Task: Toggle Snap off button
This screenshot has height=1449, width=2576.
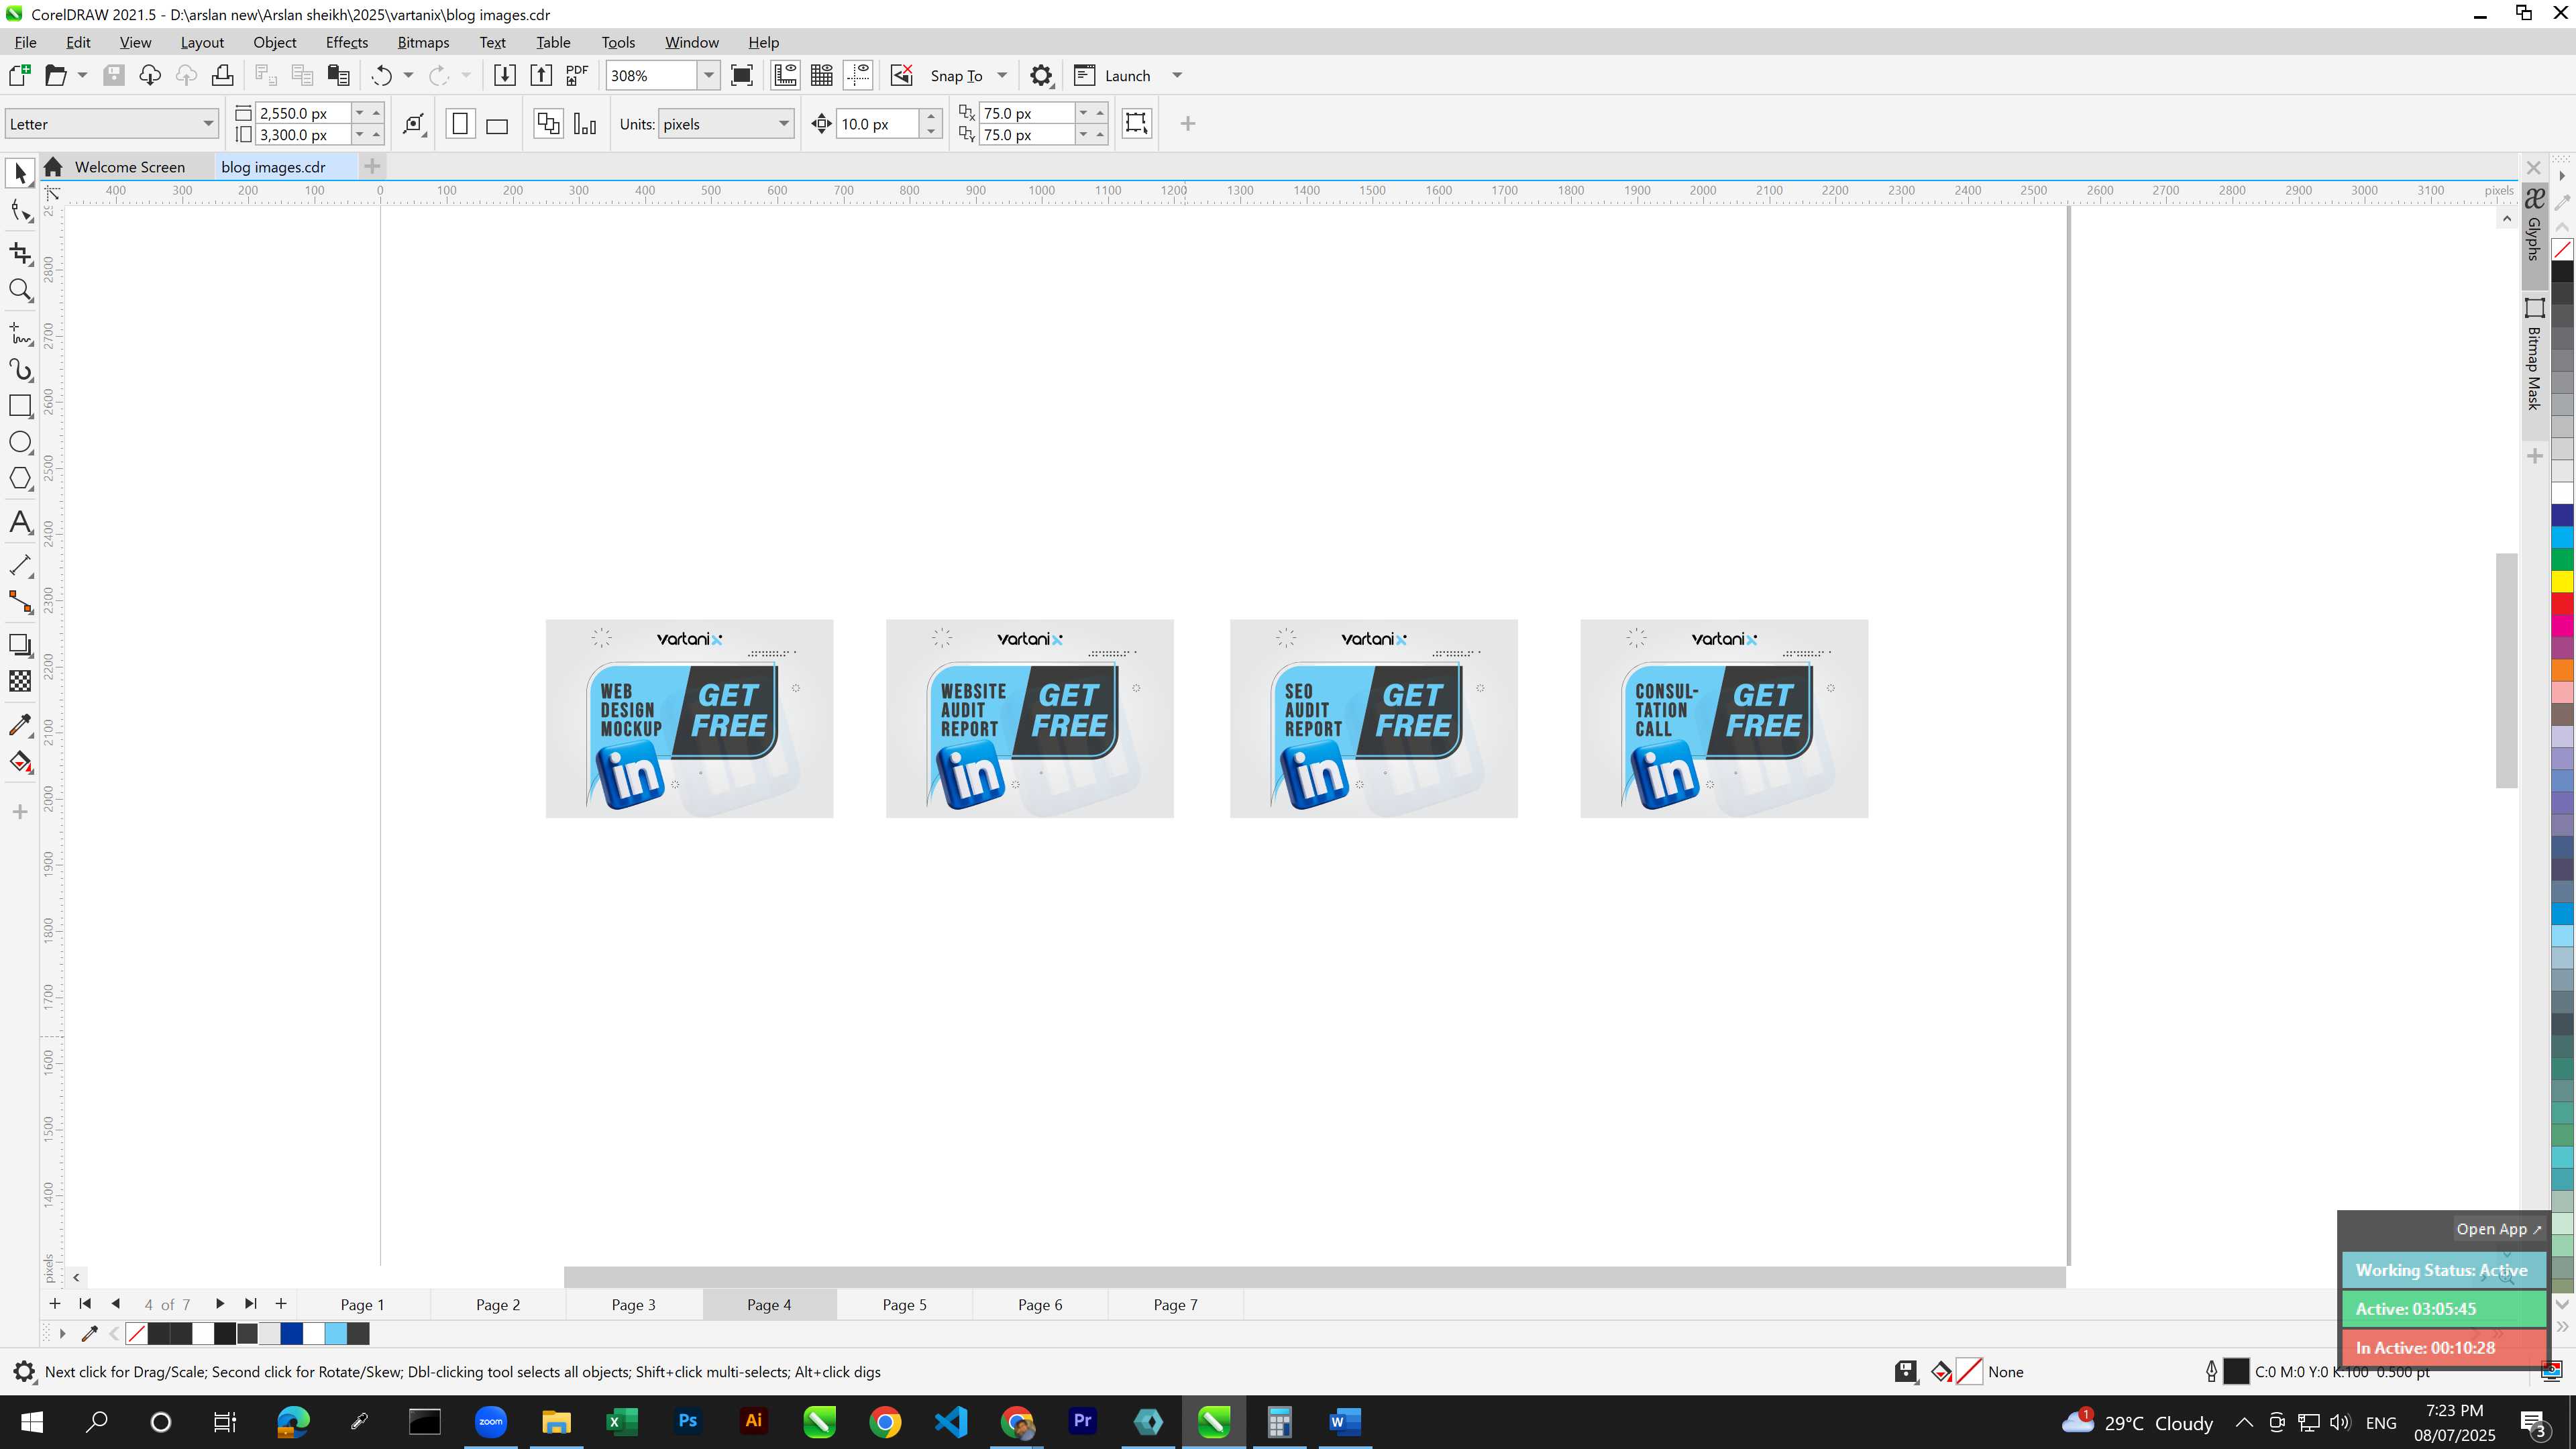Action: point(902,75)
